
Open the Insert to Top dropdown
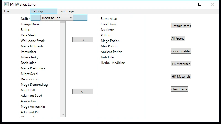[x=57, y=18]
